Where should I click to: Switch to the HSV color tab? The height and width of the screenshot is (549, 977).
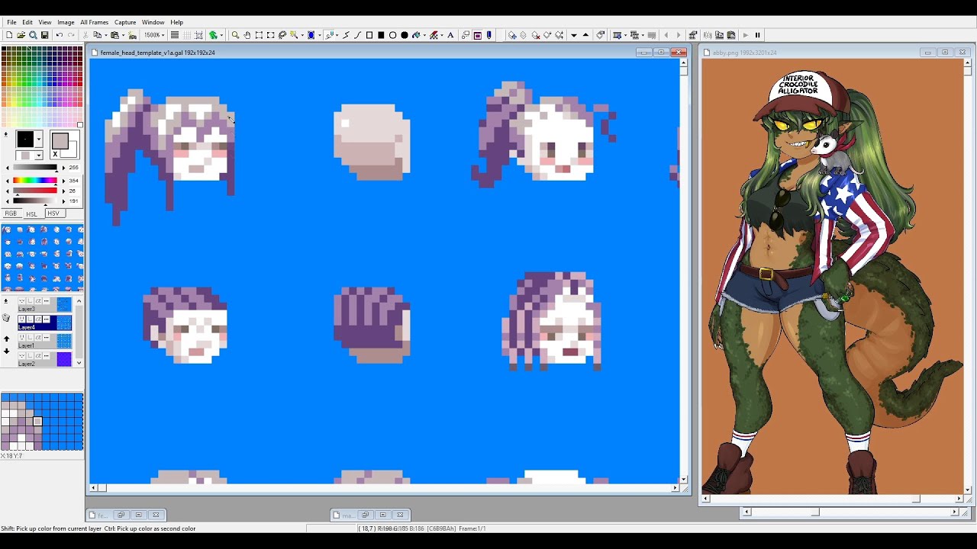coord(53,213)
